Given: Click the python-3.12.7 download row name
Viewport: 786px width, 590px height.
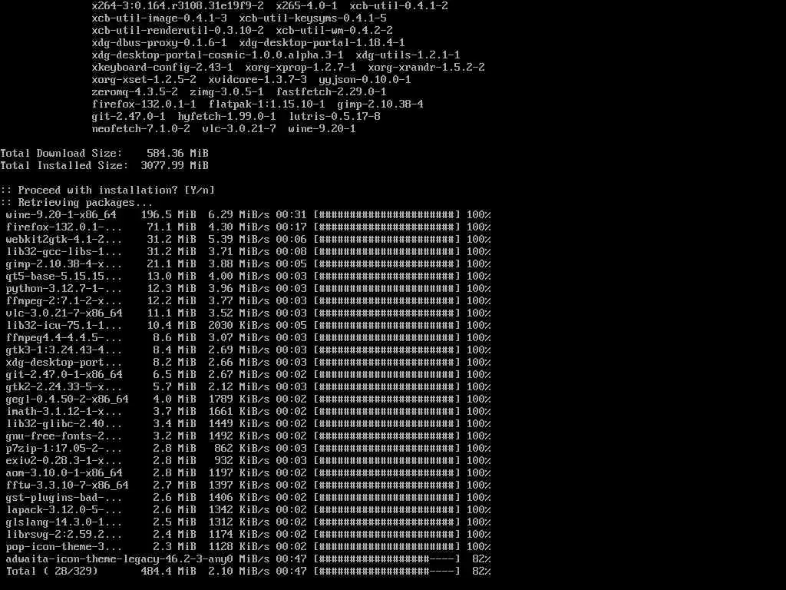Looking at the screenshot, I should (64, 289).
